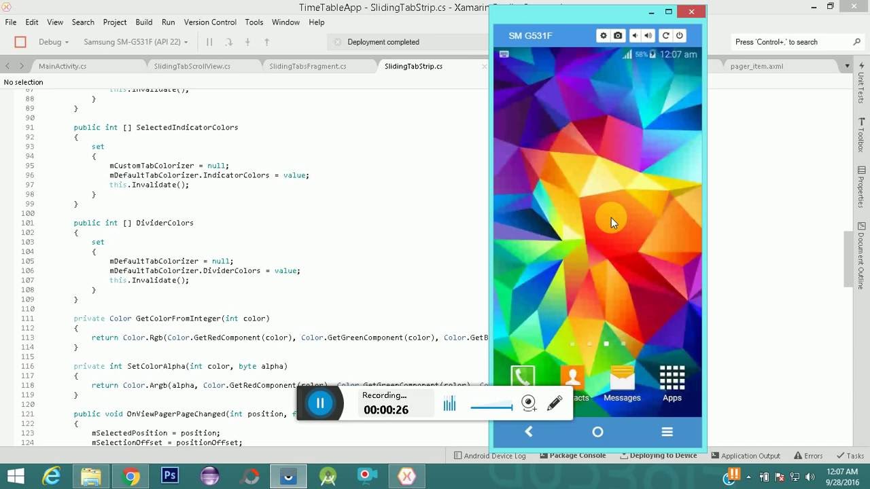The image size is (870, 489).
Task: Open the Document Outline side panel
Action: click(861, 255)
